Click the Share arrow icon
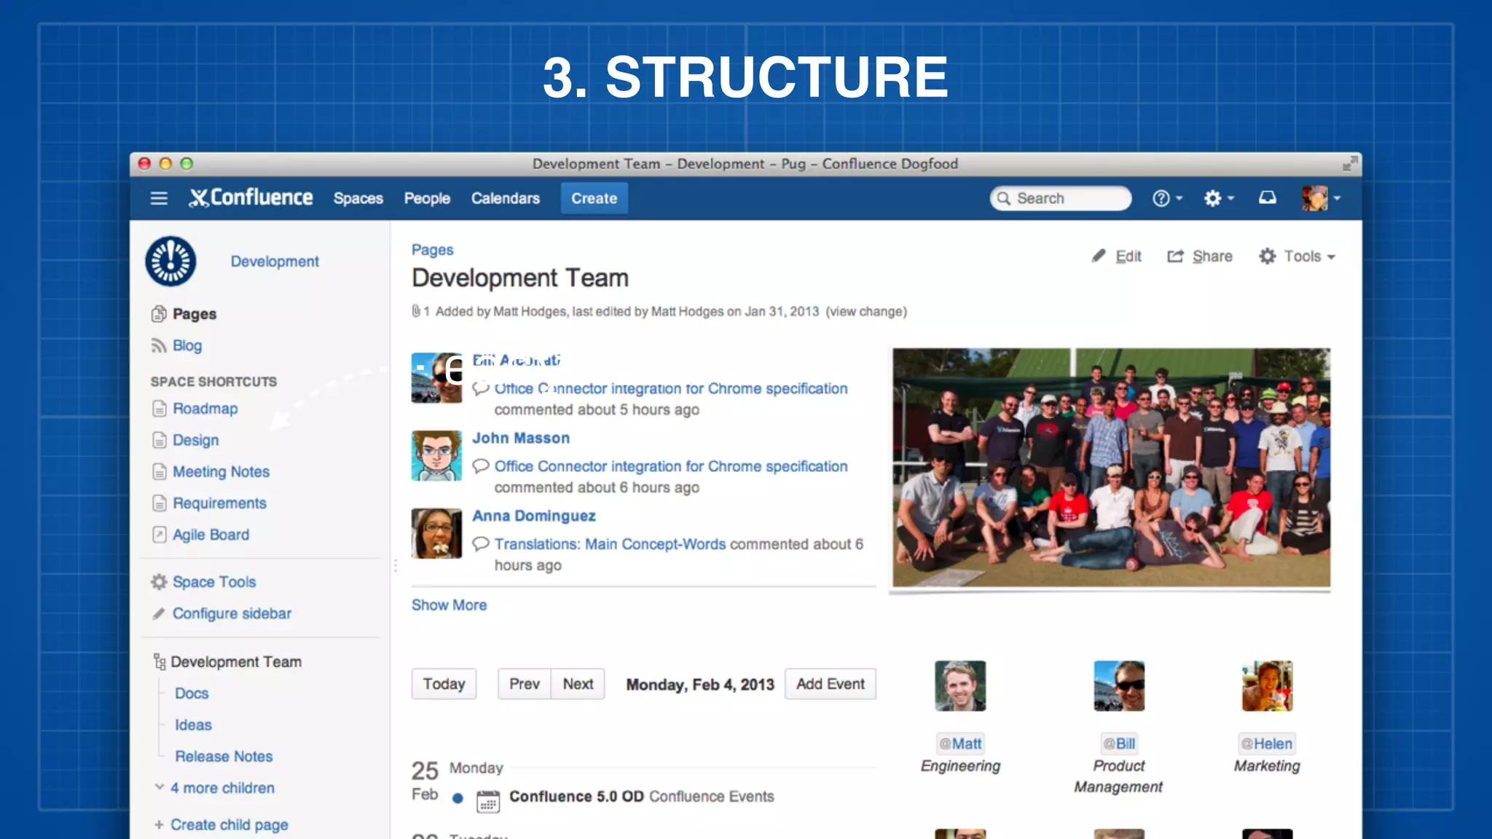1492x839 pixels. pyautogui.click(x=1175, y=256)
